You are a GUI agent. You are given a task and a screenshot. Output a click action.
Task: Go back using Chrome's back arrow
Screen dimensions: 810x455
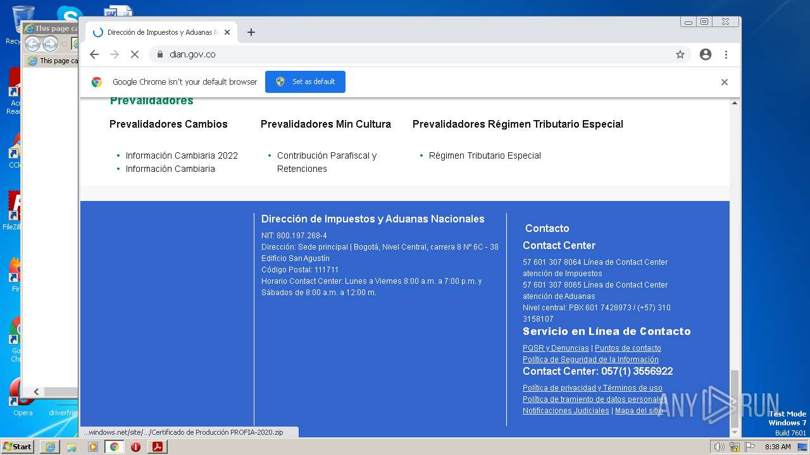(x=94, y=54)
